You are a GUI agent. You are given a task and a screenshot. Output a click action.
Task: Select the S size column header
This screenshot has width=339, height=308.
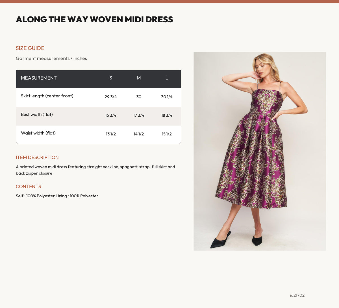111,78
